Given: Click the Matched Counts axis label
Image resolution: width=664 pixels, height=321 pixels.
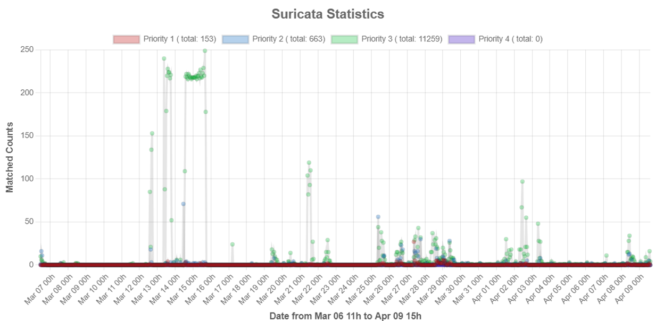Looking at the screenshot, I should click(x=9, y=158).
